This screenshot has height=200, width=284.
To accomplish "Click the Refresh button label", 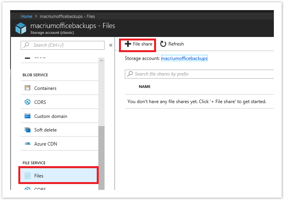I will coord(176,44).
